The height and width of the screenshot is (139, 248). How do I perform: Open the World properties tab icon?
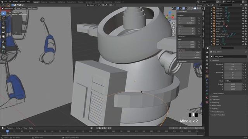tap(207, 71)
